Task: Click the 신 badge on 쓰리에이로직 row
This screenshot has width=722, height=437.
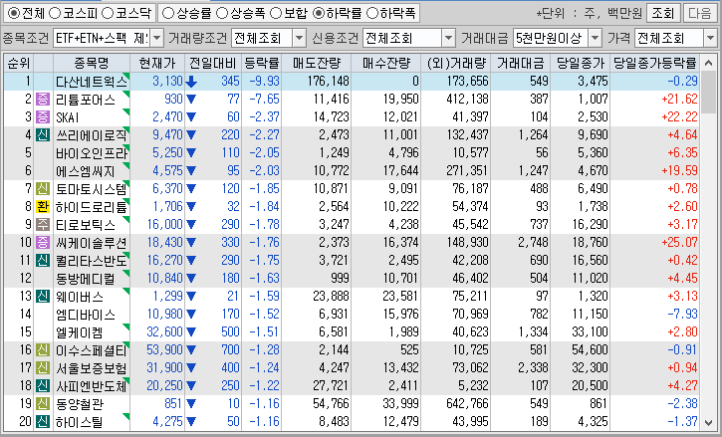Action: tap(43, 134)
